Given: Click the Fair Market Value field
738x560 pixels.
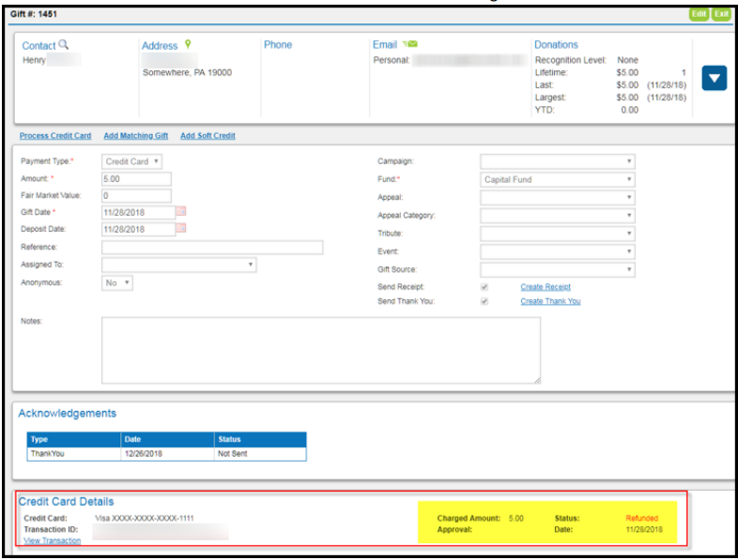Looking at the screenshot, I should pyautogui.click(x=136, y=196).
